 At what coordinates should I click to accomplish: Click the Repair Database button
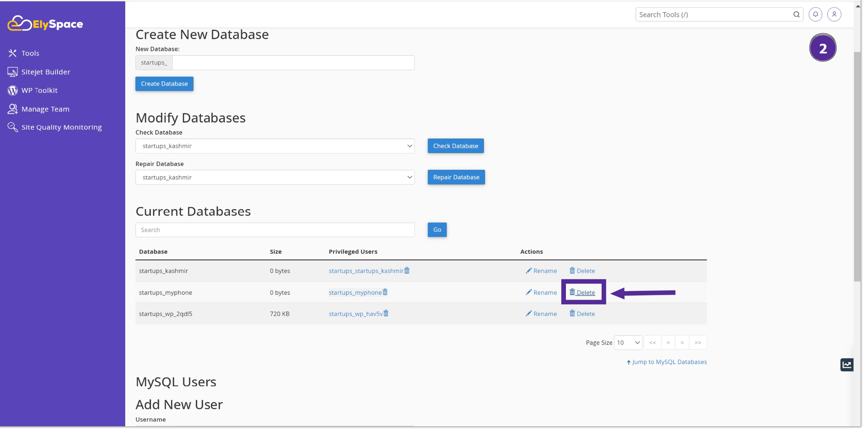coord(456,177)
